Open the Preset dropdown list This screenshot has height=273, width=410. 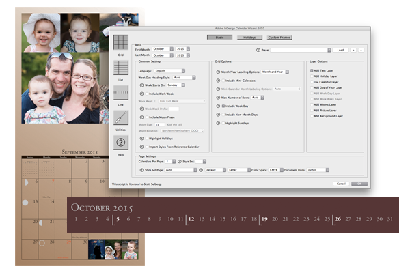pyautogui.click(x=301, y=50)
